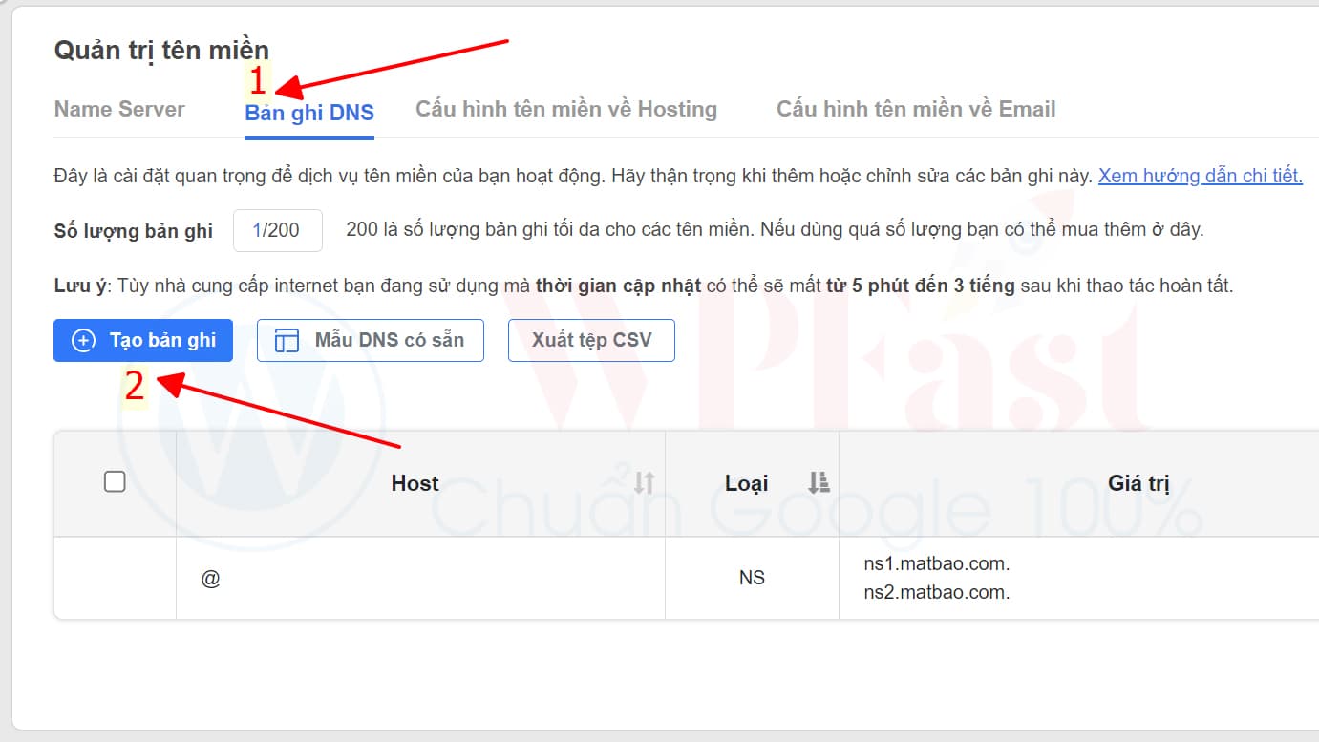
Task: Click the ns2.matbao.com. value
Action: 936,593
